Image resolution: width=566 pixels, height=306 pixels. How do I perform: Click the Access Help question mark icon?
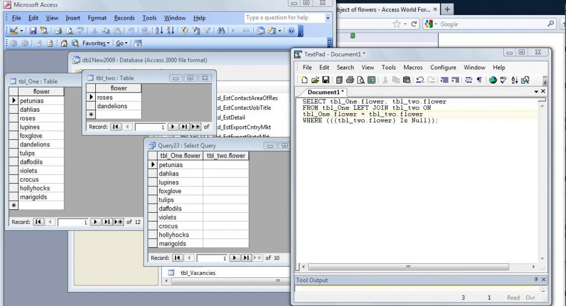coord(291,31)
